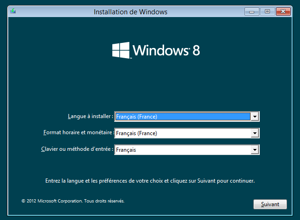
Task: Click the 'Entrez la langue' instruction text
Action: (150, 181)
